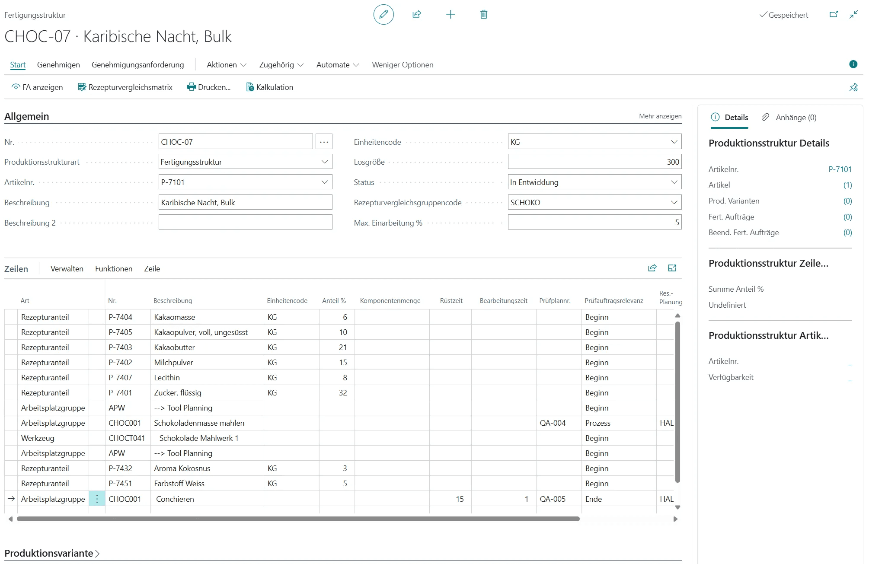Click the pin action bar icon
Image resolution: width=869 pixels, height=564 pixels.
click(853, 87)
